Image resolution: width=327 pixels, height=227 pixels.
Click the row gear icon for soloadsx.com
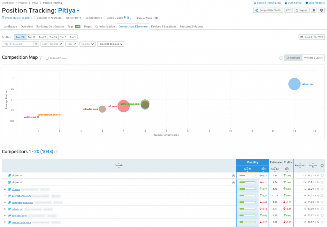322,215
